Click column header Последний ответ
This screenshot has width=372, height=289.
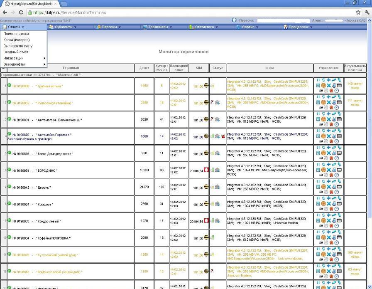(x=179, y=68)
